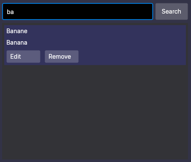Screen dimensions: 191x162
Task: Select the Banane text in the list
Action: 17,31
